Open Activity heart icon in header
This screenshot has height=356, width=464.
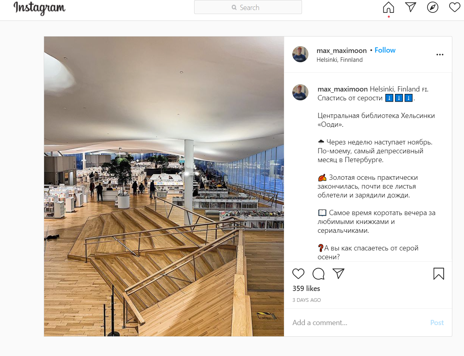point(454,7)
